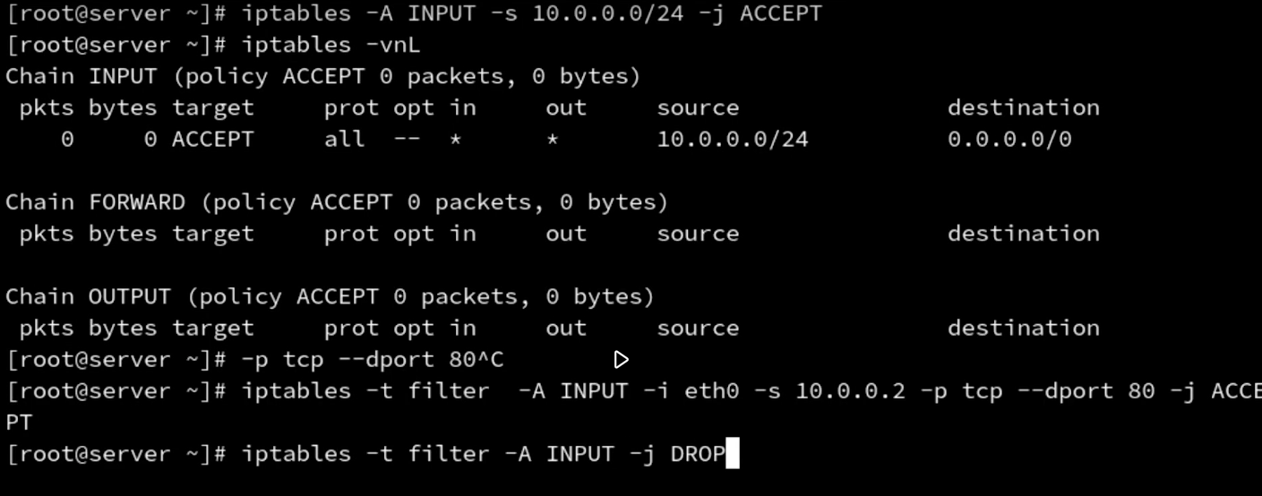Click source 10.0.0.0/24 in the rule row
Image resolution: width=1262 pixels, height=496 pixels.
732,140
